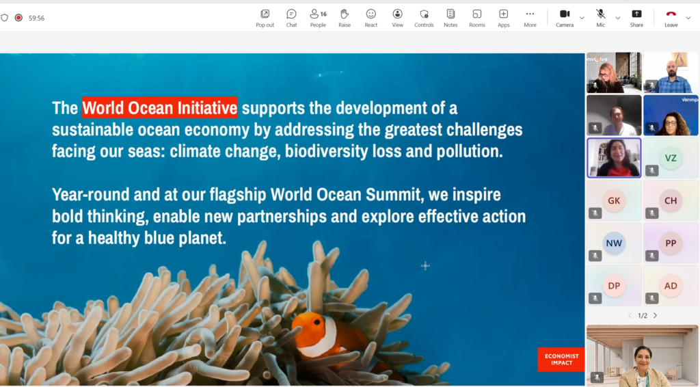Viewport: 700px width, 387px height.
Task: Toggle the Camera on or off
Action: click(x=565, y=18)
